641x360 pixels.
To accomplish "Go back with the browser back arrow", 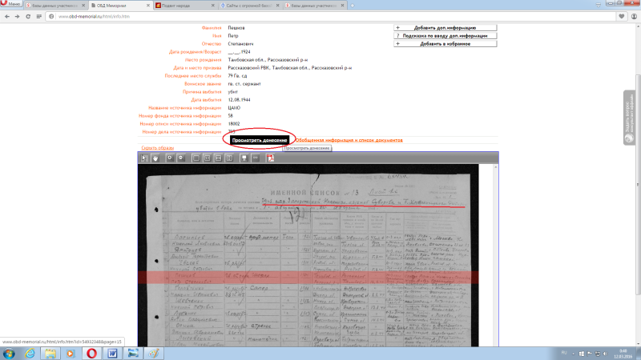I will coord(7,16).
